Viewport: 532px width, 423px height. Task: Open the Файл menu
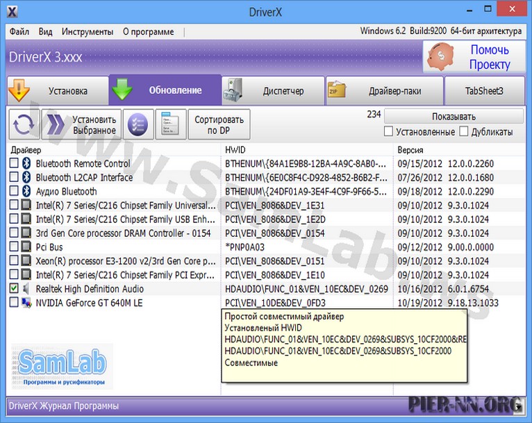[x=19, y=32]
